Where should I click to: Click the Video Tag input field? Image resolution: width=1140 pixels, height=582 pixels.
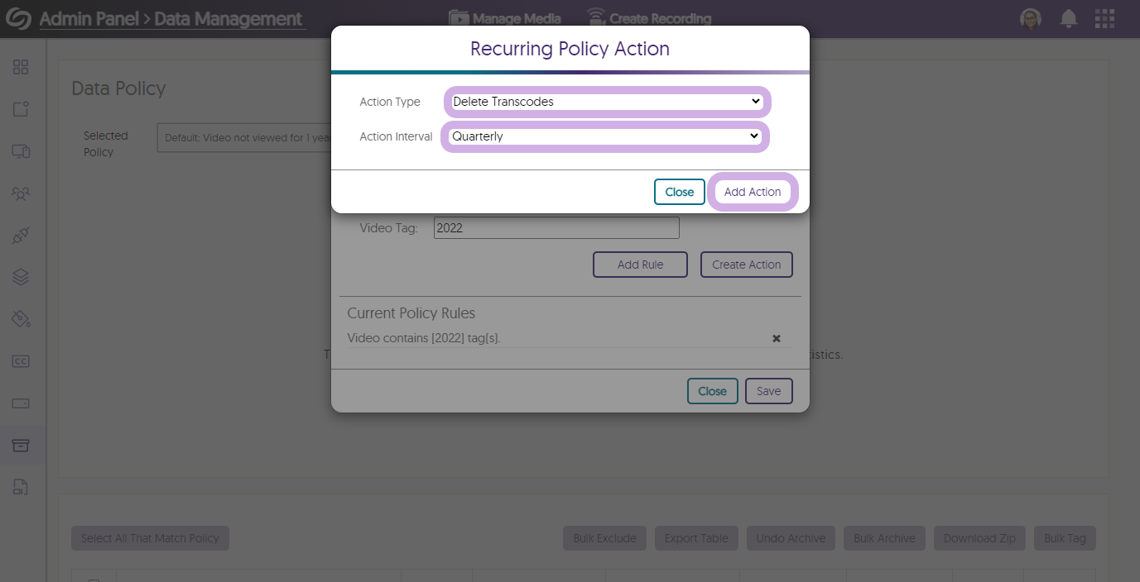[556, 228]
